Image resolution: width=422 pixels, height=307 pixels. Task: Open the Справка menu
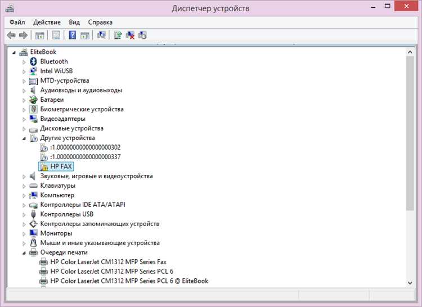click(x=100, y=22)
